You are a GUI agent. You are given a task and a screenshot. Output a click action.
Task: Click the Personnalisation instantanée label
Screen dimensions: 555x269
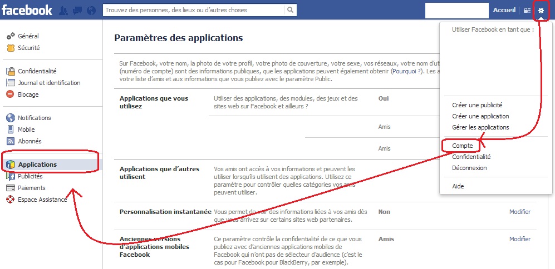pos(165,212)
